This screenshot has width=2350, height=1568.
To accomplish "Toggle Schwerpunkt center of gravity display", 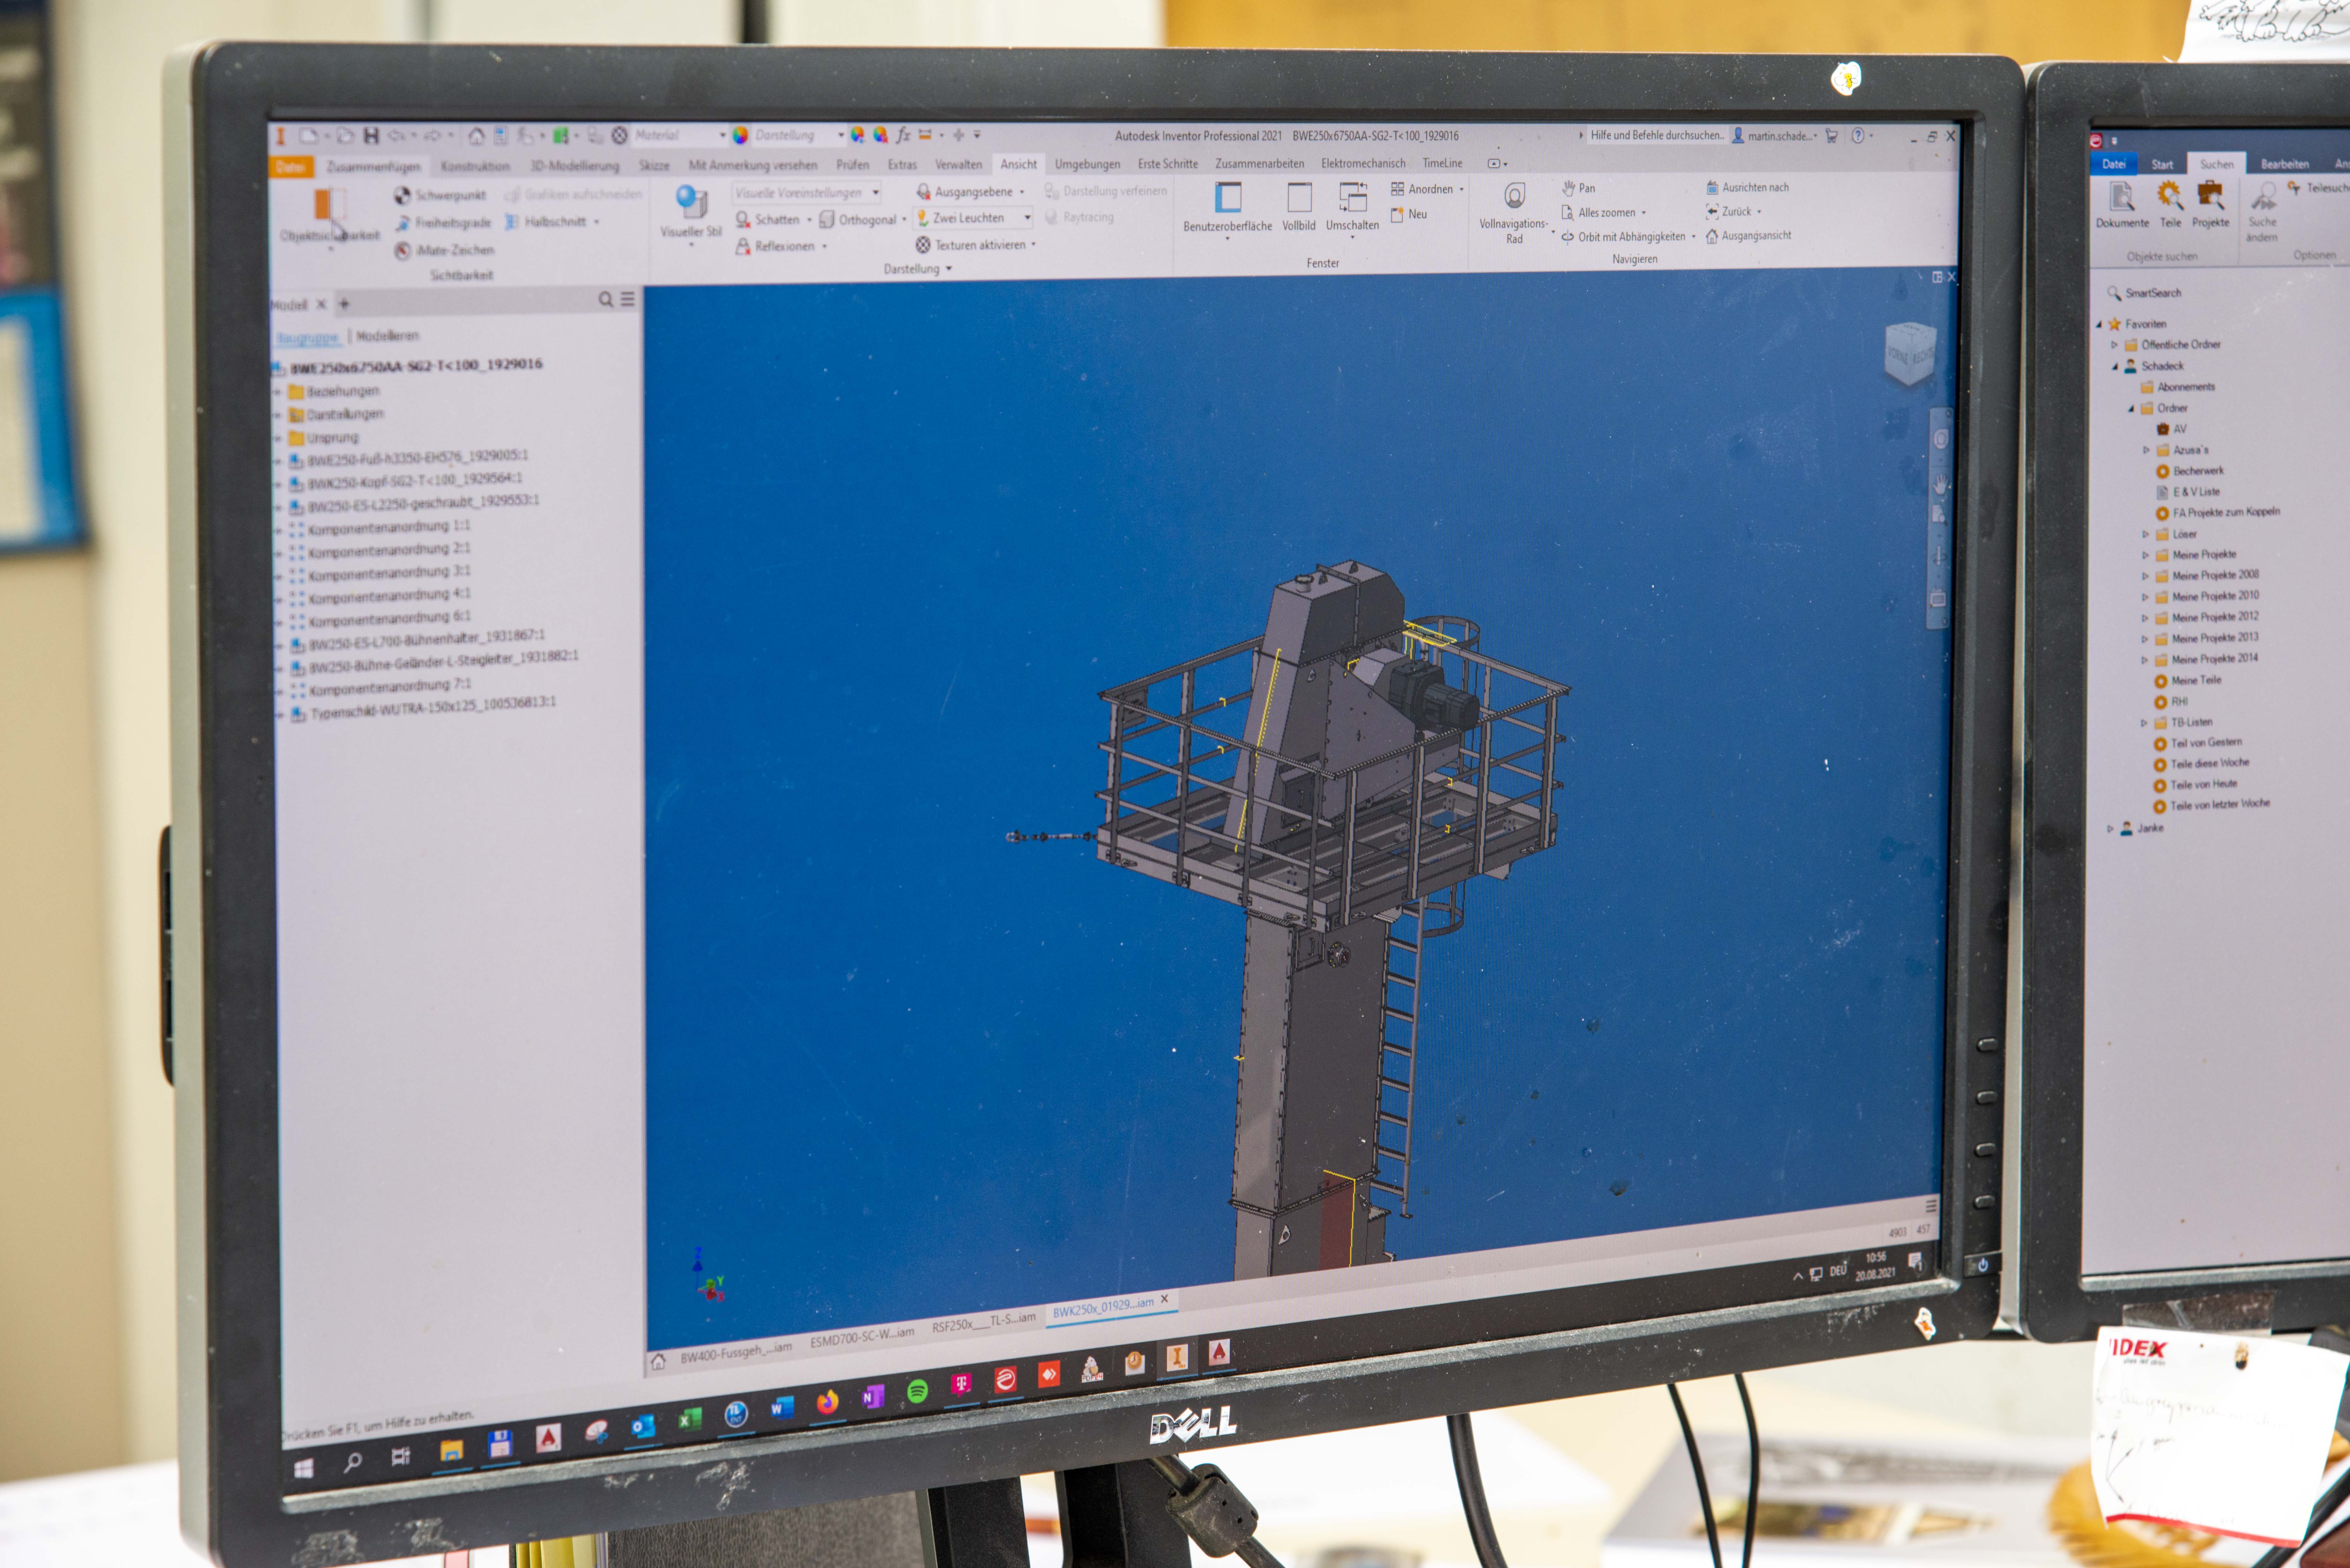I will coord(440,195).
